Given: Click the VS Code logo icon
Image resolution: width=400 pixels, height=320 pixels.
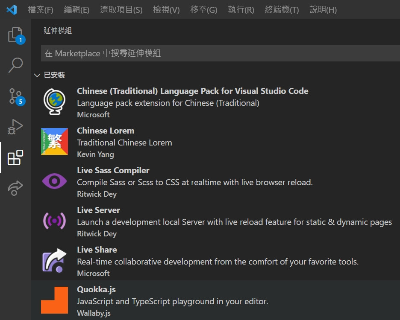Looking at the screenshot, I should [x=12, y=10].
